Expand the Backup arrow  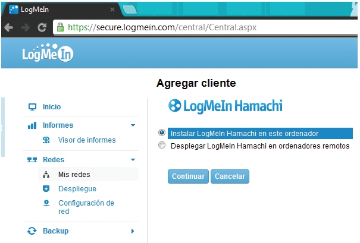[x=133, y=231]
